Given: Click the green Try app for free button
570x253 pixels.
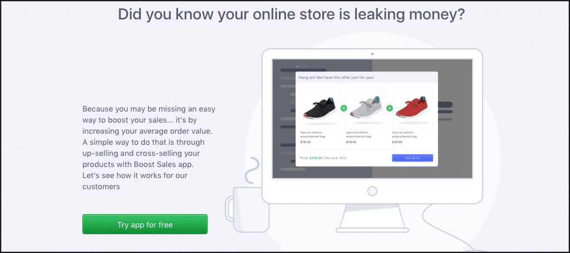Looking at the screenshot, I should pos(145,224).
